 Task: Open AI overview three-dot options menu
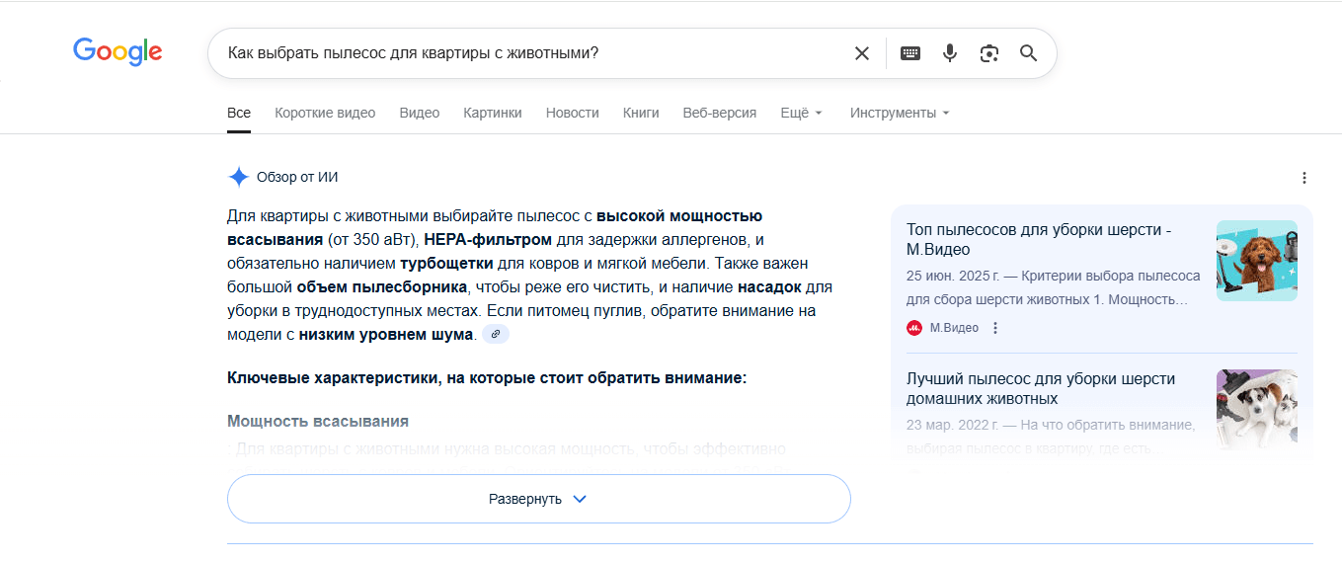tap(1304, 178)
